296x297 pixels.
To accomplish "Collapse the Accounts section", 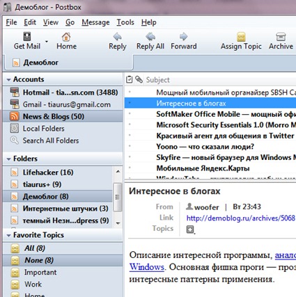I will click(x=9, y=79).
